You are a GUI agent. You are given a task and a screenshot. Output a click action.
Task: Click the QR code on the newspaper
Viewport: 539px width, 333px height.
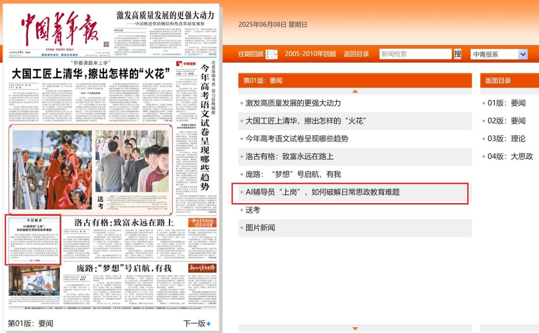(106, 44)
